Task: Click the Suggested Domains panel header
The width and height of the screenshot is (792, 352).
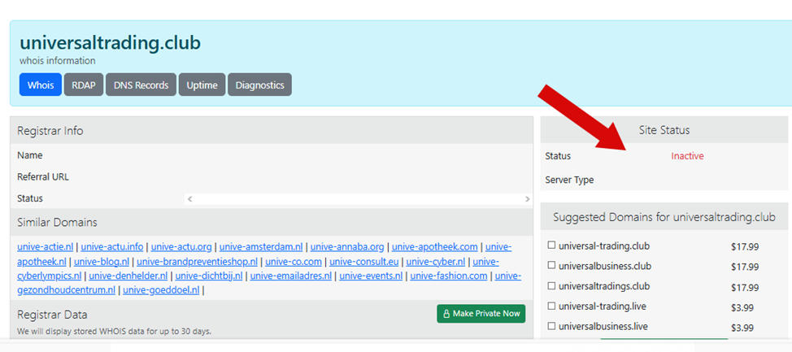Action: tap(664, 217)
